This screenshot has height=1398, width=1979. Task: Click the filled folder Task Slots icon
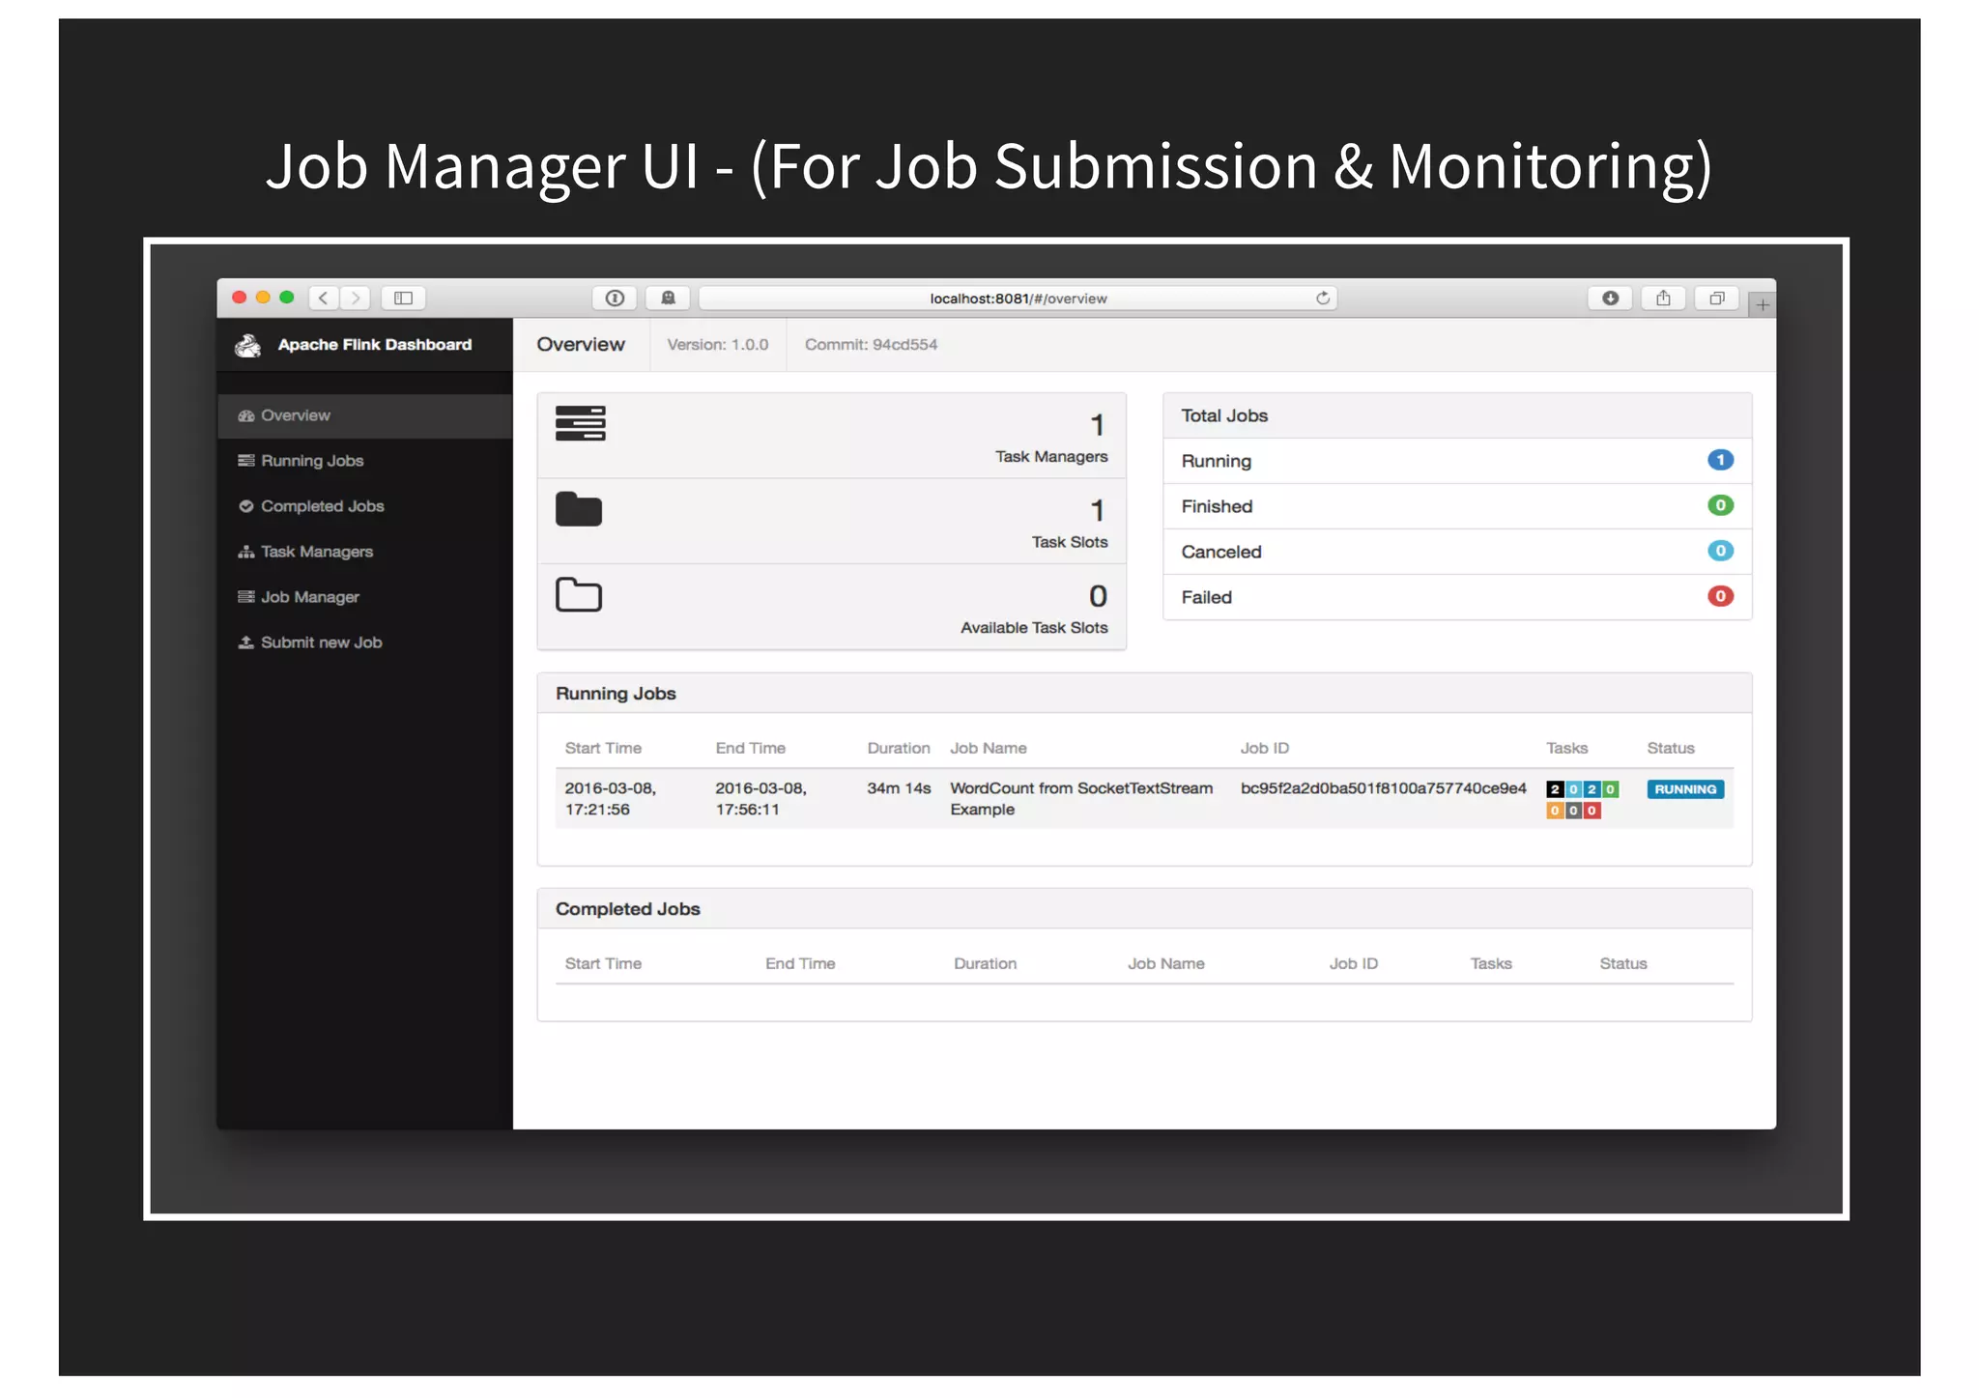pos(579,509)
